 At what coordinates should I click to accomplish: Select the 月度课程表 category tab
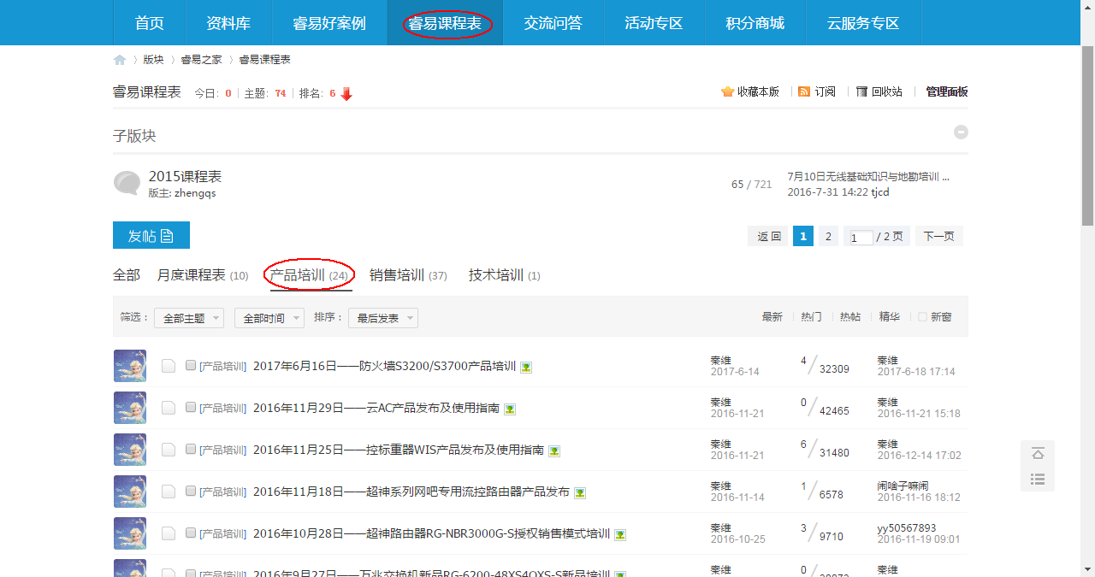(203, 275)
